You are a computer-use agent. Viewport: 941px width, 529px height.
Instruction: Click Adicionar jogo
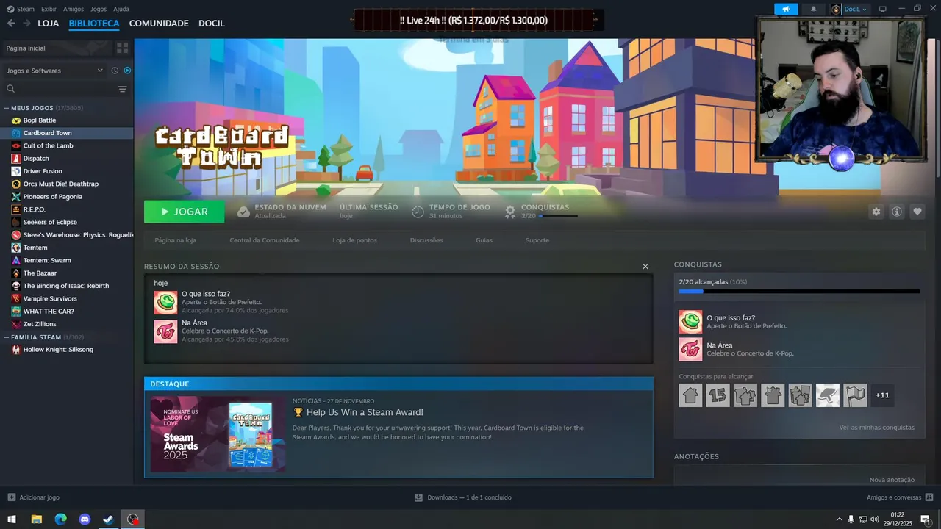point(33,497)
